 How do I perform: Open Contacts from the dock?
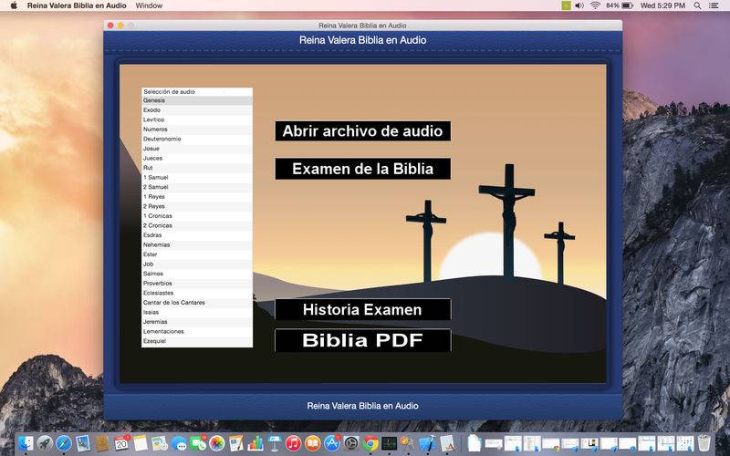click(x=102, y=443)
